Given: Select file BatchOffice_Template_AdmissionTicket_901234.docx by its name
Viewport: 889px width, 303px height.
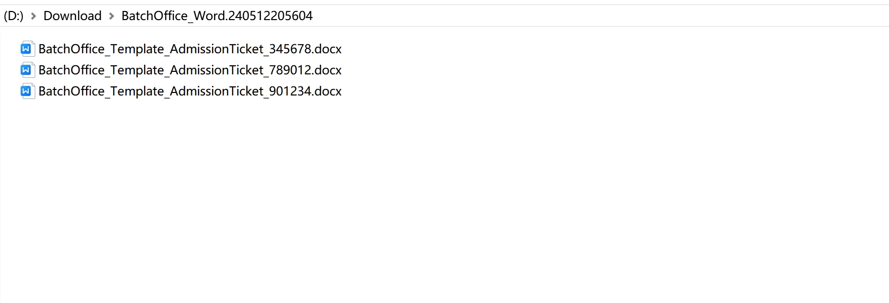Looking at the screenshot, I should tap(190, 91).
